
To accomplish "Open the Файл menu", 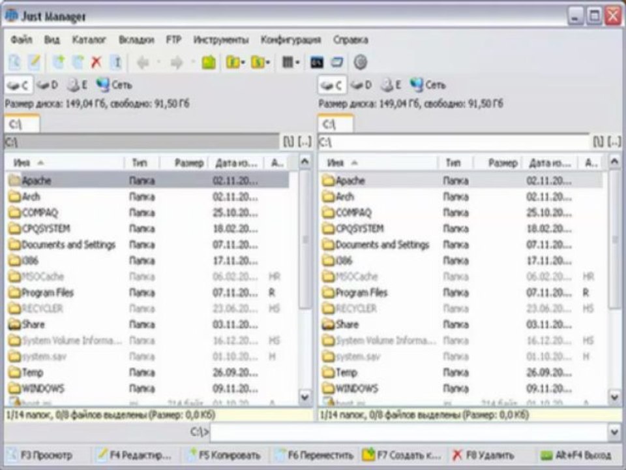I will pos(21,40).
